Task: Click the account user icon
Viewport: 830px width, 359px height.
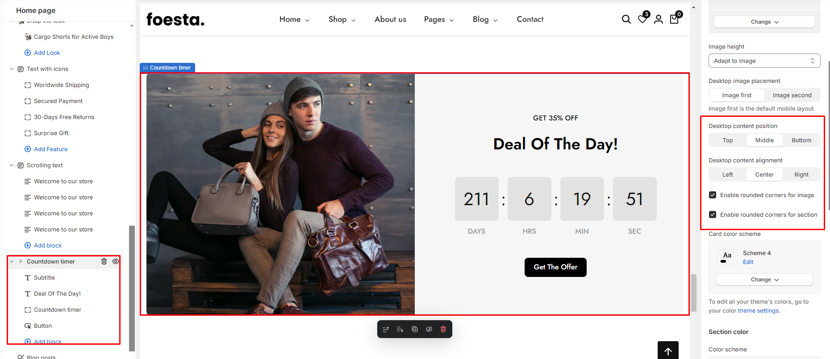Action: (x=659, y=19)
